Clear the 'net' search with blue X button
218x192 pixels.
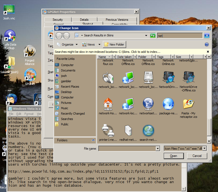pos(207,36)
